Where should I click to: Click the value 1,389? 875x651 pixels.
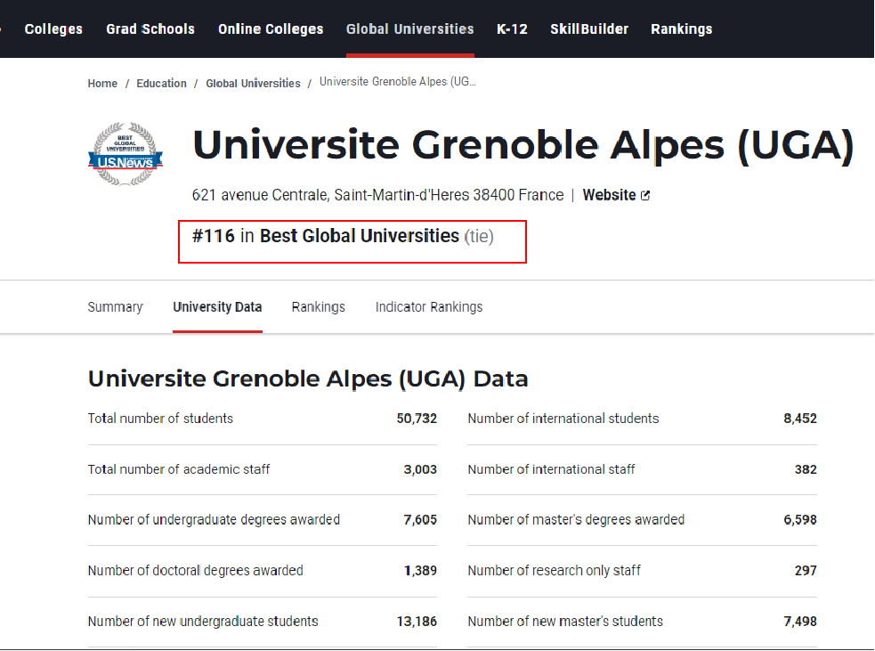click(x=420, y=571)
